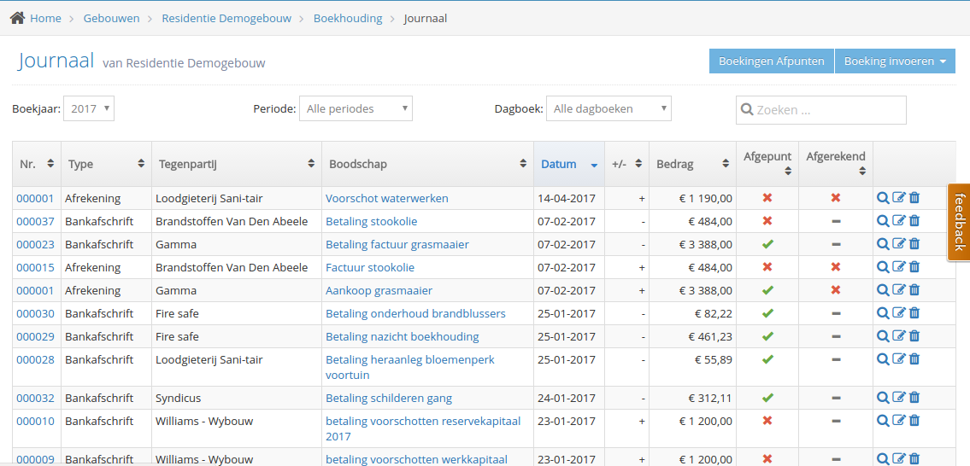
Task: Edit the Aankoop grasmaaier entry
Action: 898,290
